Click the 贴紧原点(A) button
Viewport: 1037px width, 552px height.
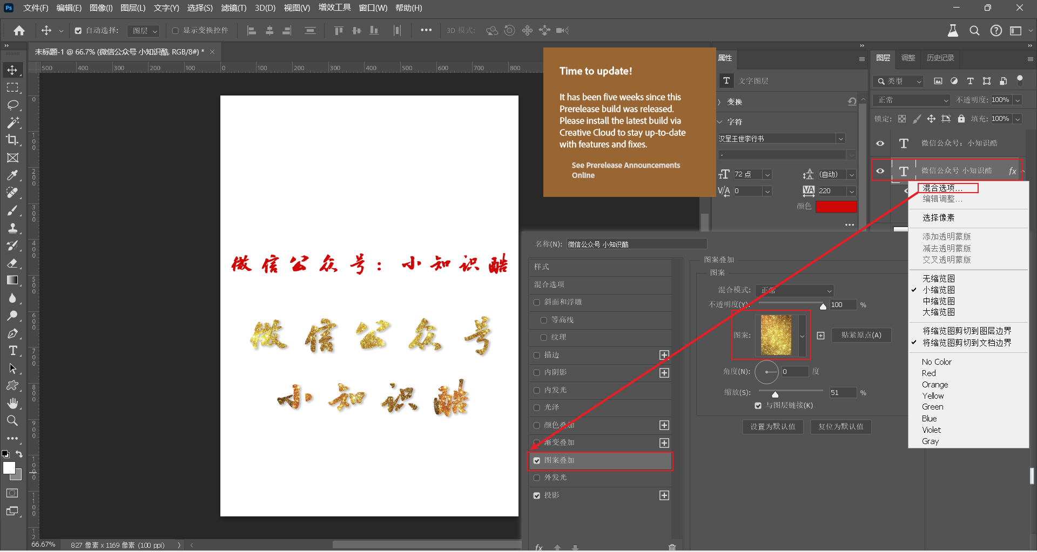coord(861,335)
